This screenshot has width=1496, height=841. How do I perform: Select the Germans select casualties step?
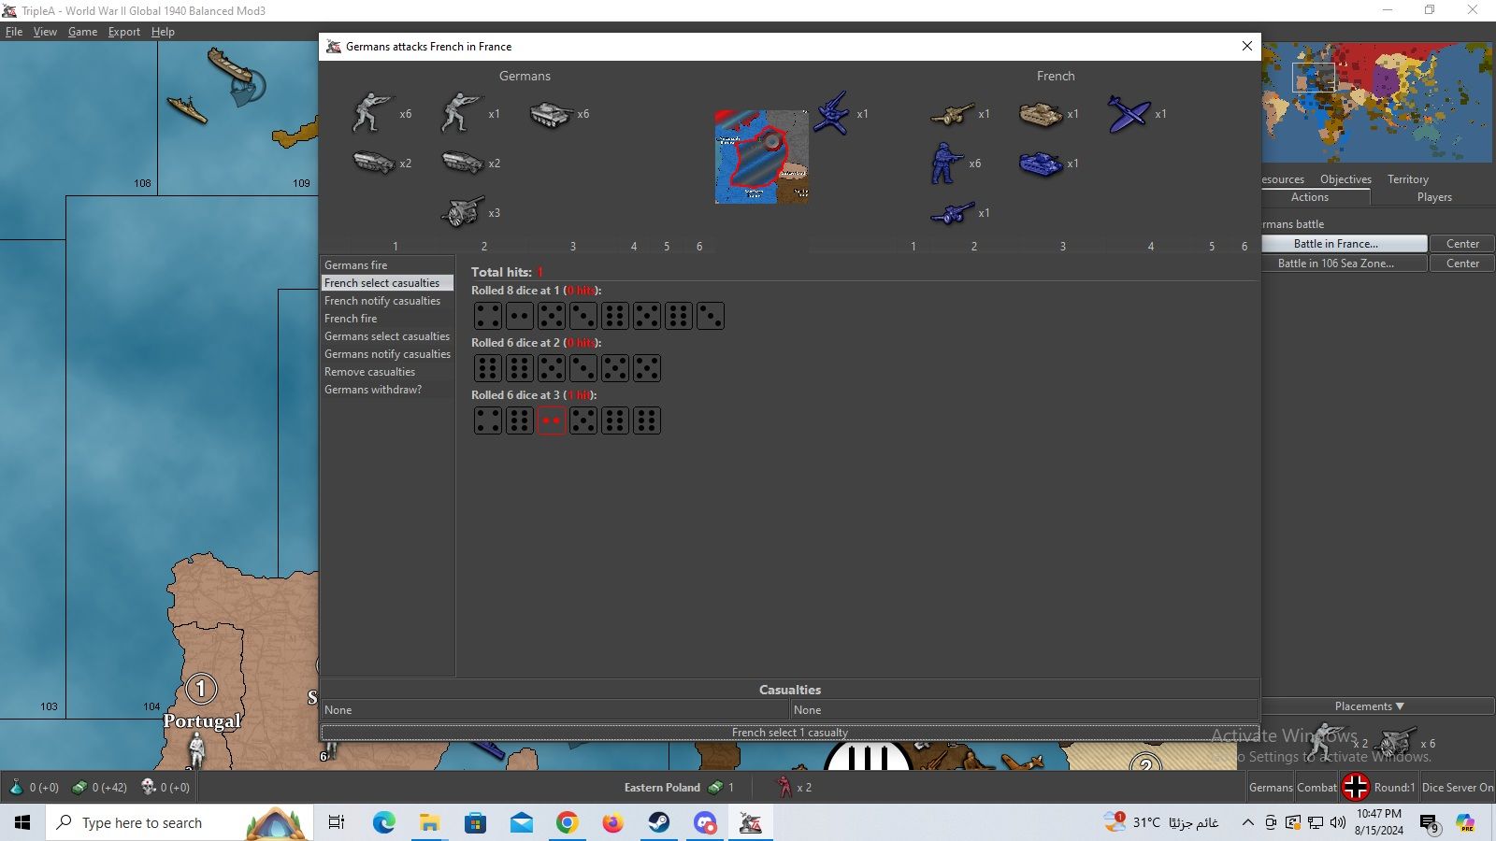pyautogui.click(x=387, y=336)
